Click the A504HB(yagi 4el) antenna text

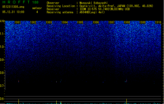pyautogui.click(x=92, y=12)
